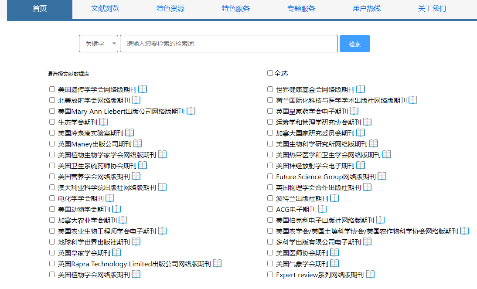Enable checkbox for 美国医师协会期刊

pyautogui.click(x=270, y=252)
